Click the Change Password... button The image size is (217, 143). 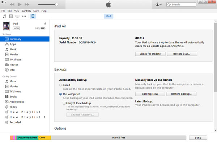pos(82,115)
